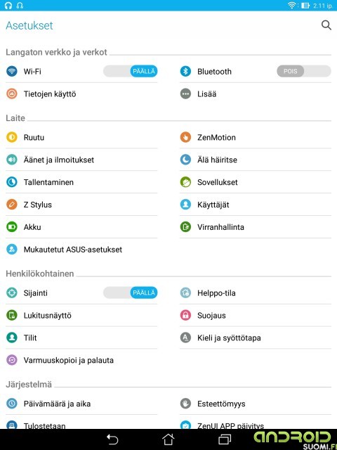
Task: Open Tietojen käyttö data usage
Action: (x=81, y=94)
